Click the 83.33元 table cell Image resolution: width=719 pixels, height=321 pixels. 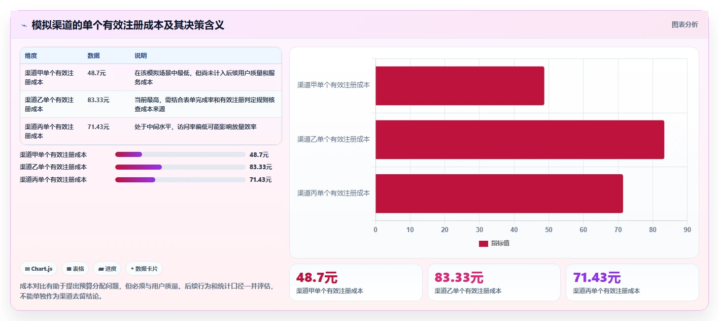click(x=98, y=100)
